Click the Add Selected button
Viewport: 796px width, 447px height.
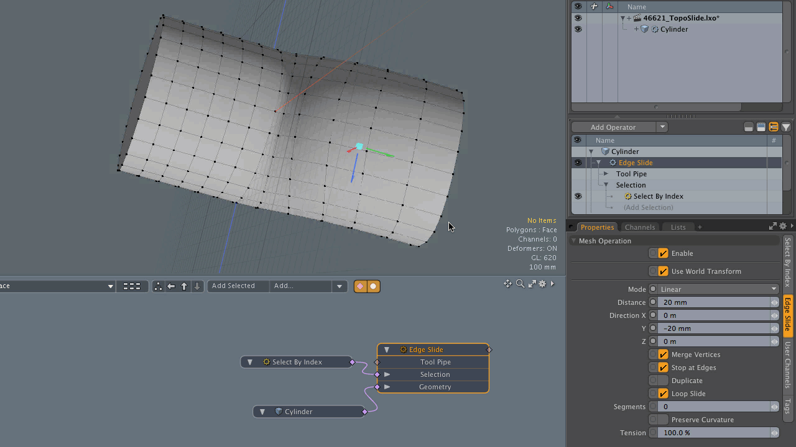click(233, 286)
